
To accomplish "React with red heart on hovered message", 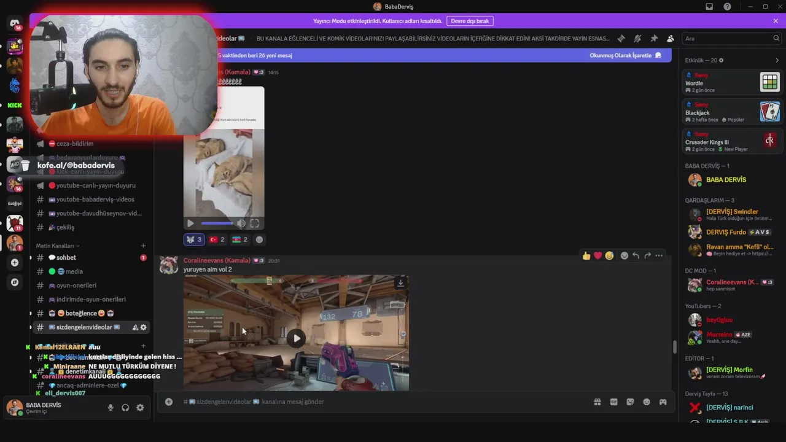I will (x=598, y=255).
